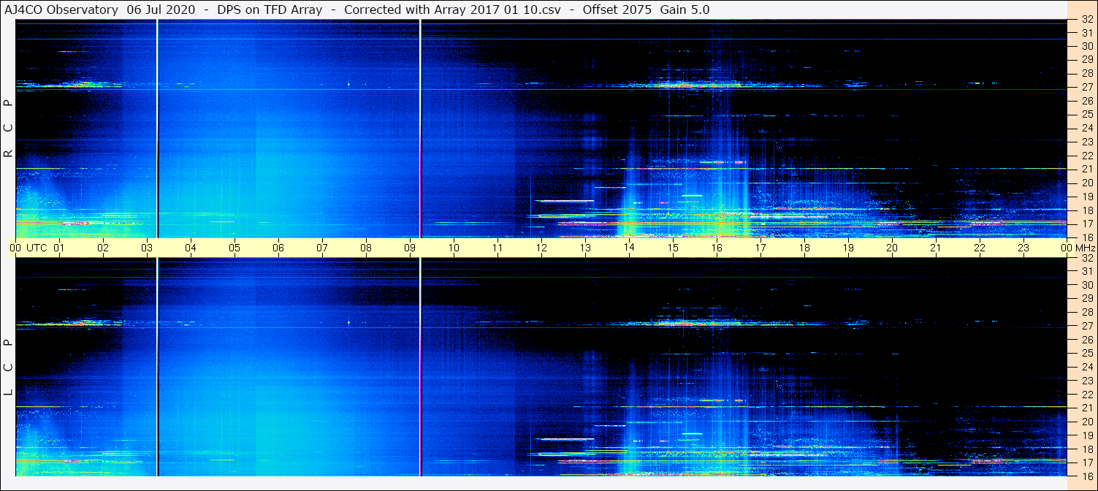Image resolution: width=1098 pixels, height=491 pixels.
Task: Select the 06 hour tick label
Action: [x=278, y=248]
